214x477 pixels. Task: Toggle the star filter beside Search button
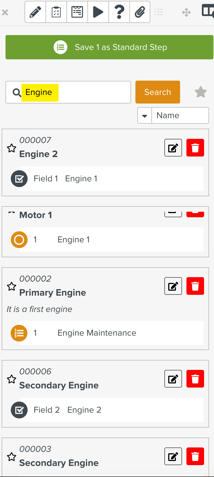[200, 92]
